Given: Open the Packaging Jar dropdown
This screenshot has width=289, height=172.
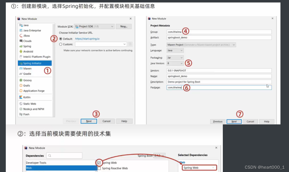Looking at the screenshot, I should [x=175, y=58].
